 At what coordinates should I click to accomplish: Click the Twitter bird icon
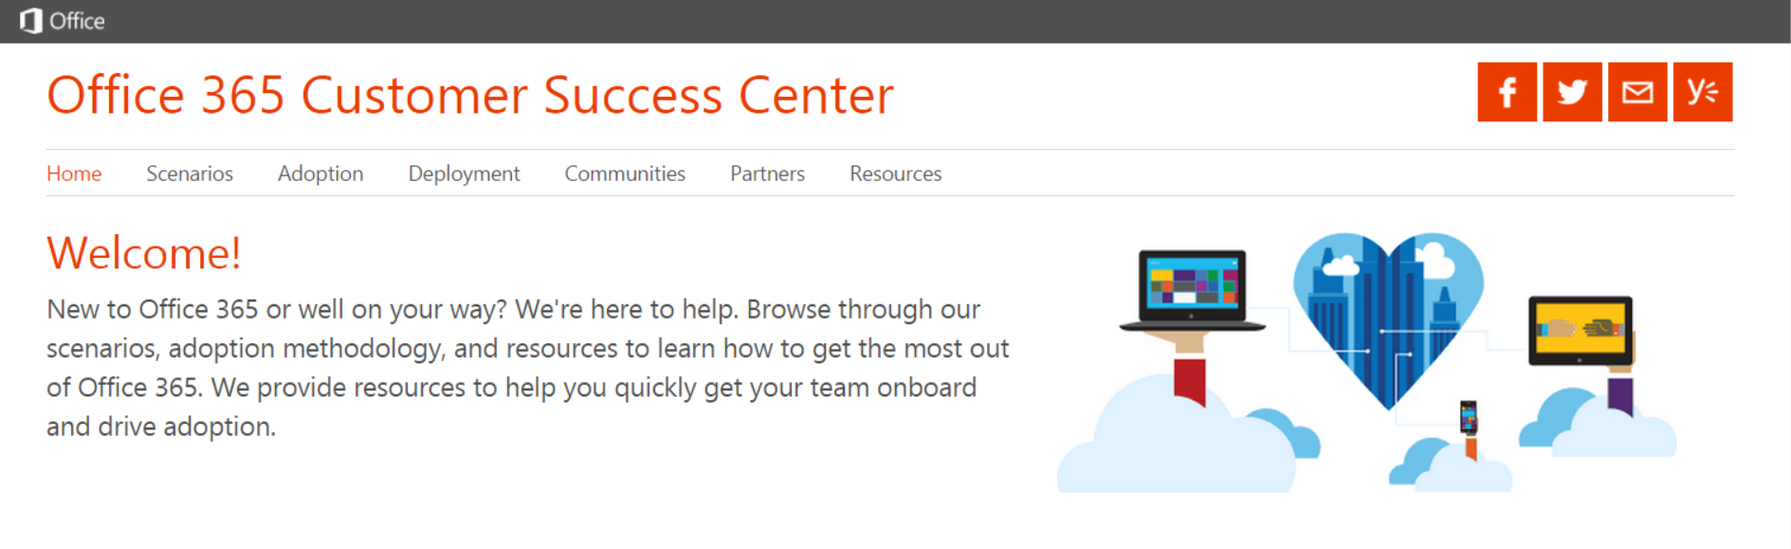pos(1571,91)
